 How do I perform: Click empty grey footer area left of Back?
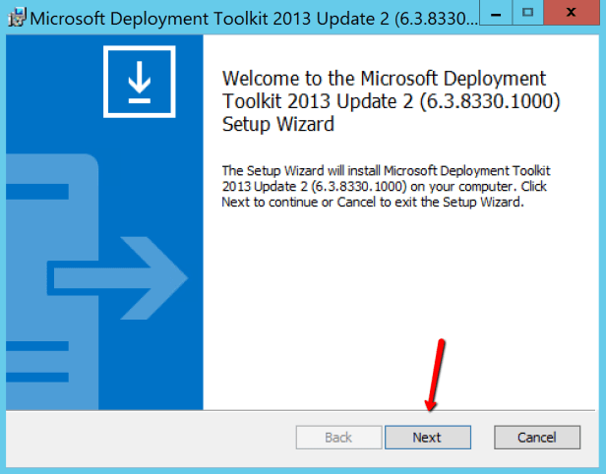(x=148, y=438)
